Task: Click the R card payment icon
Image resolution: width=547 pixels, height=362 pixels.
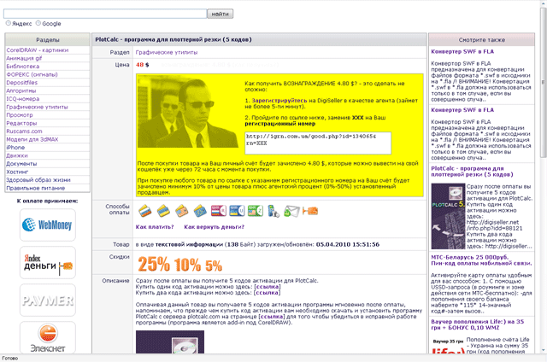Action: pyautogui.click(x=219, y=211)
